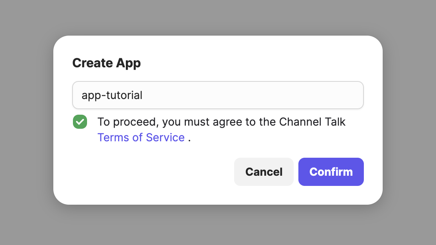This screenshot has width=436, height=245.
Task: Click the Create App dialog title
Action: coord(107,63)
